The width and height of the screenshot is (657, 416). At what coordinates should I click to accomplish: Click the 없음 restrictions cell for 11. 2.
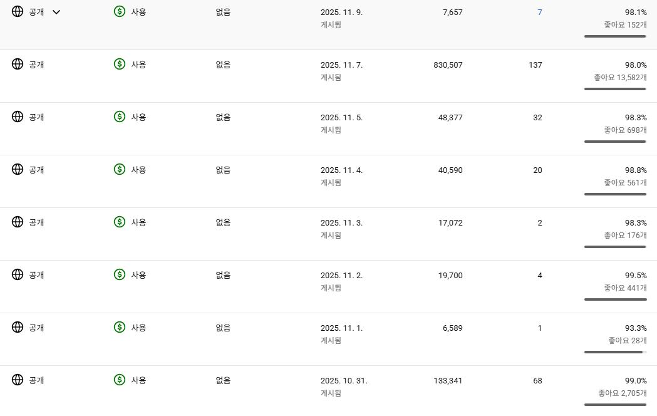tap(223, 275)
